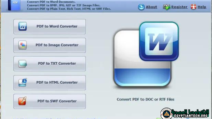Launch the PDF to TXT Converter label
Viewport: 212px width, 119px height.
pos(57,64)
